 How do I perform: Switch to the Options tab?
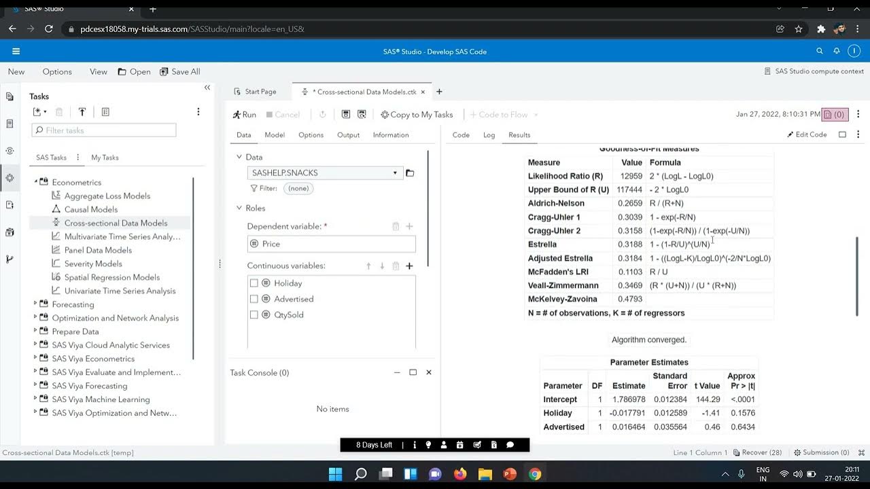311,135
